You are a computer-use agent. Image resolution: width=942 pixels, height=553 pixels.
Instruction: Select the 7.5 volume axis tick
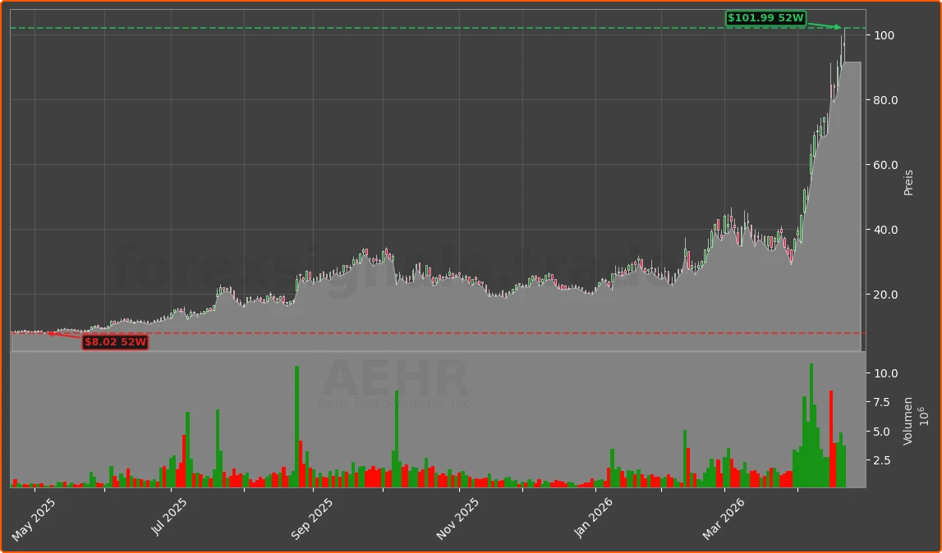884,402
